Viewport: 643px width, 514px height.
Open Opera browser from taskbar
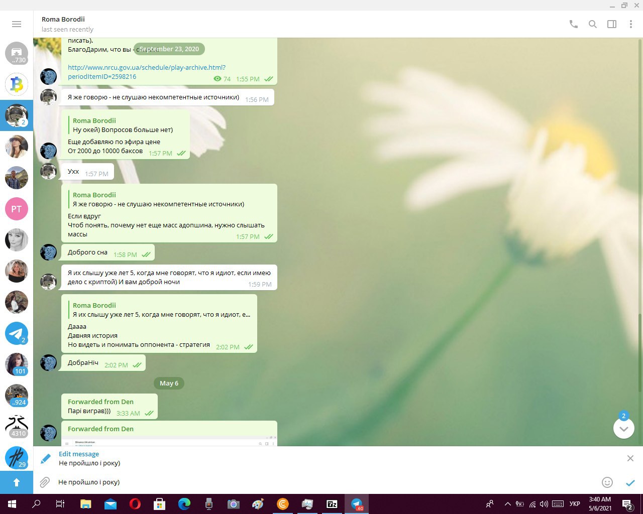pyautogui.click(x=135, y=504)
